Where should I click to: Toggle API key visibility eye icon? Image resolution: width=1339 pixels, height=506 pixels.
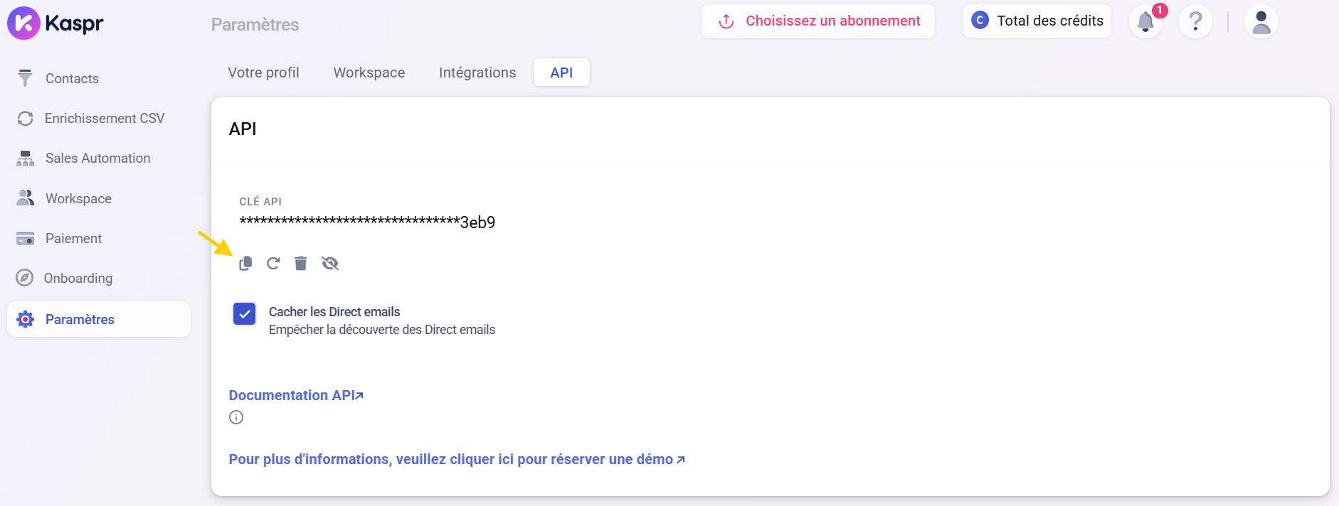(x=330, y=264)
